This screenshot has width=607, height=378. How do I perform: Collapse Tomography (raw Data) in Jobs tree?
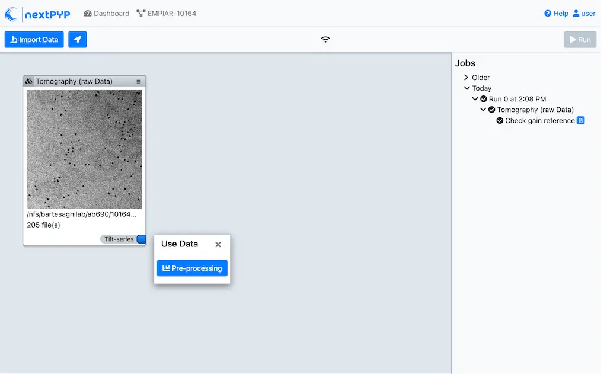pyautogui.click(x=483, y=110)
